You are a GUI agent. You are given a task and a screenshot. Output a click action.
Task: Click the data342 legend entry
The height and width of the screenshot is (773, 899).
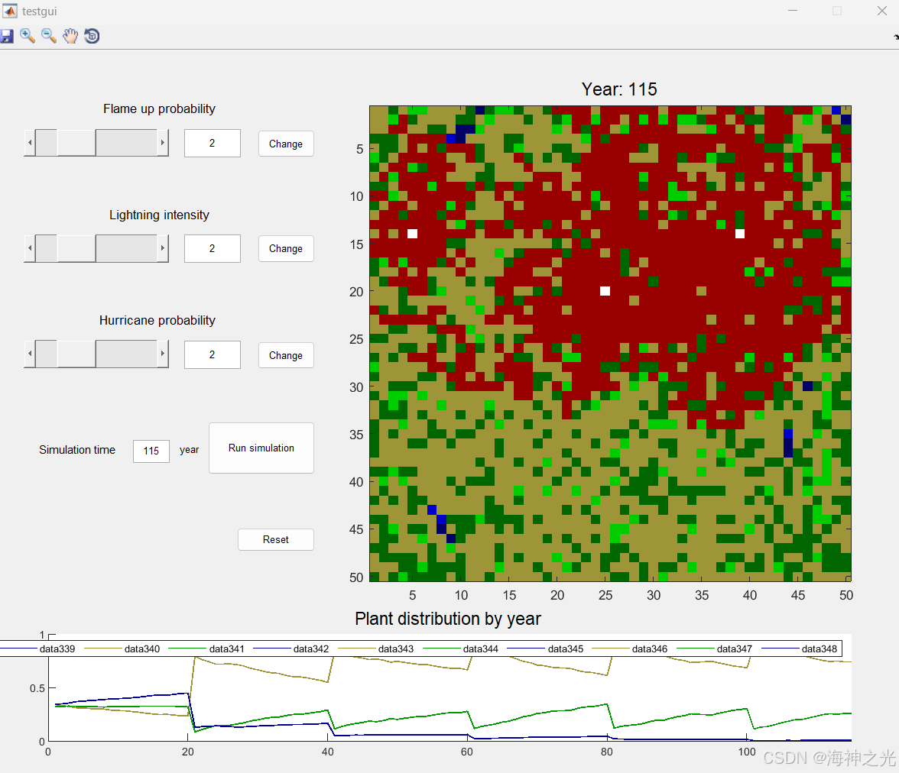[x=291, y=648]
